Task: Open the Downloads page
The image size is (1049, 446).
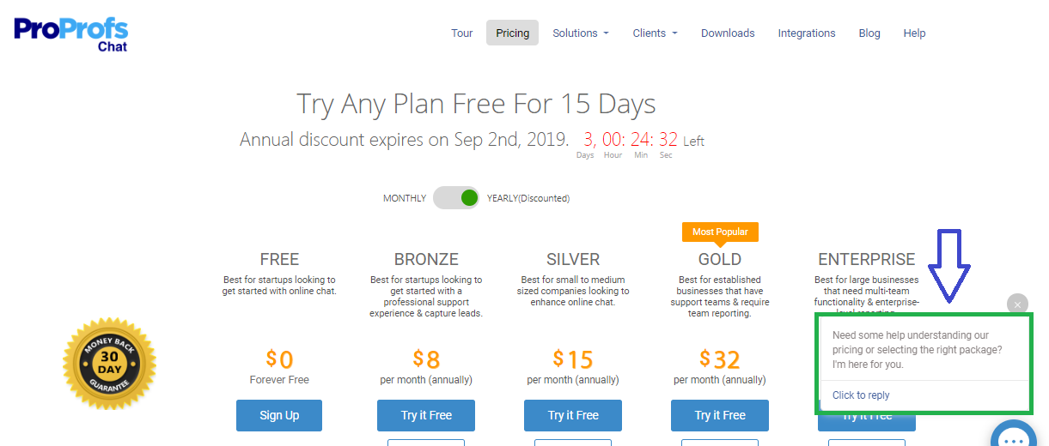Action: tap(728, 33)
